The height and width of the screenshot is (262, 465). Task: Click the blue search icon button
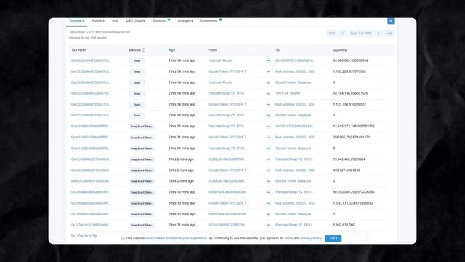click(x=391, y=21)
